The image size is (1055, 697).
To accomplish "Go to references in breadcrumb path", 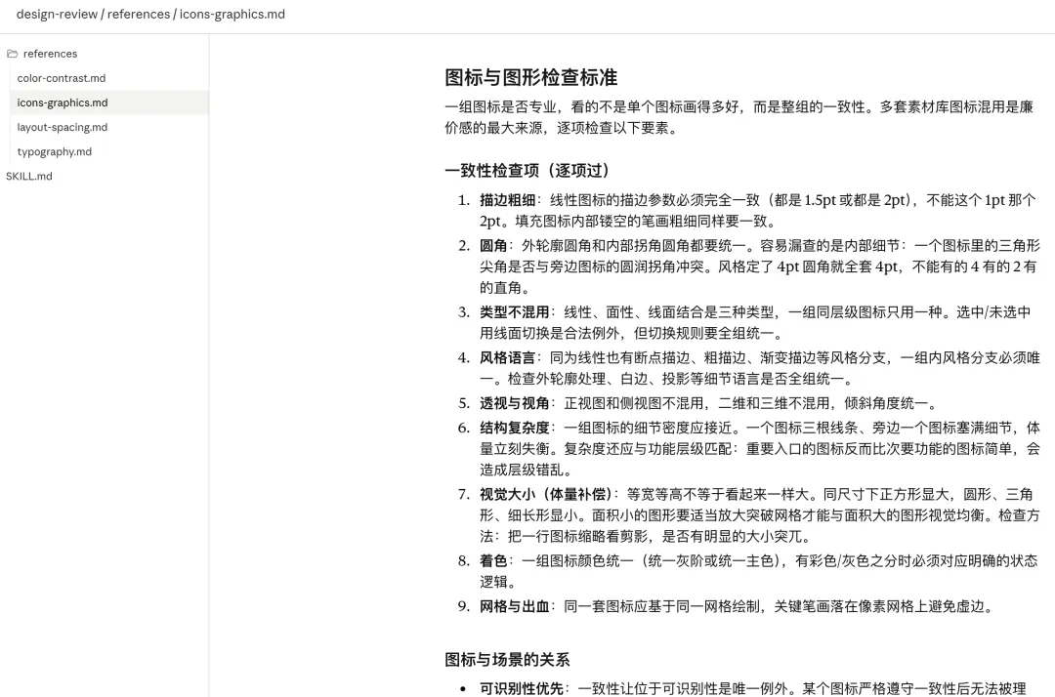I will point(139,14).
